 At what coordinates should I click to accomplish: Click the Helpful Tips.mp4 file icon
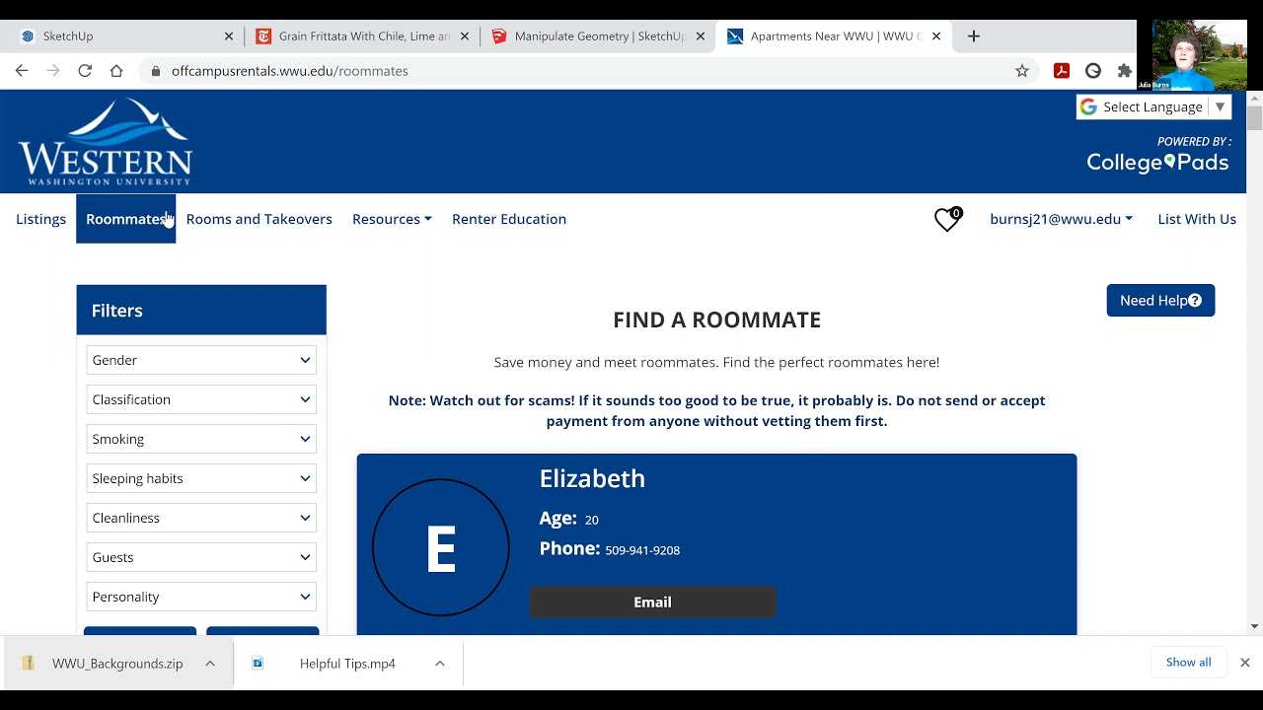click(258, 664)
